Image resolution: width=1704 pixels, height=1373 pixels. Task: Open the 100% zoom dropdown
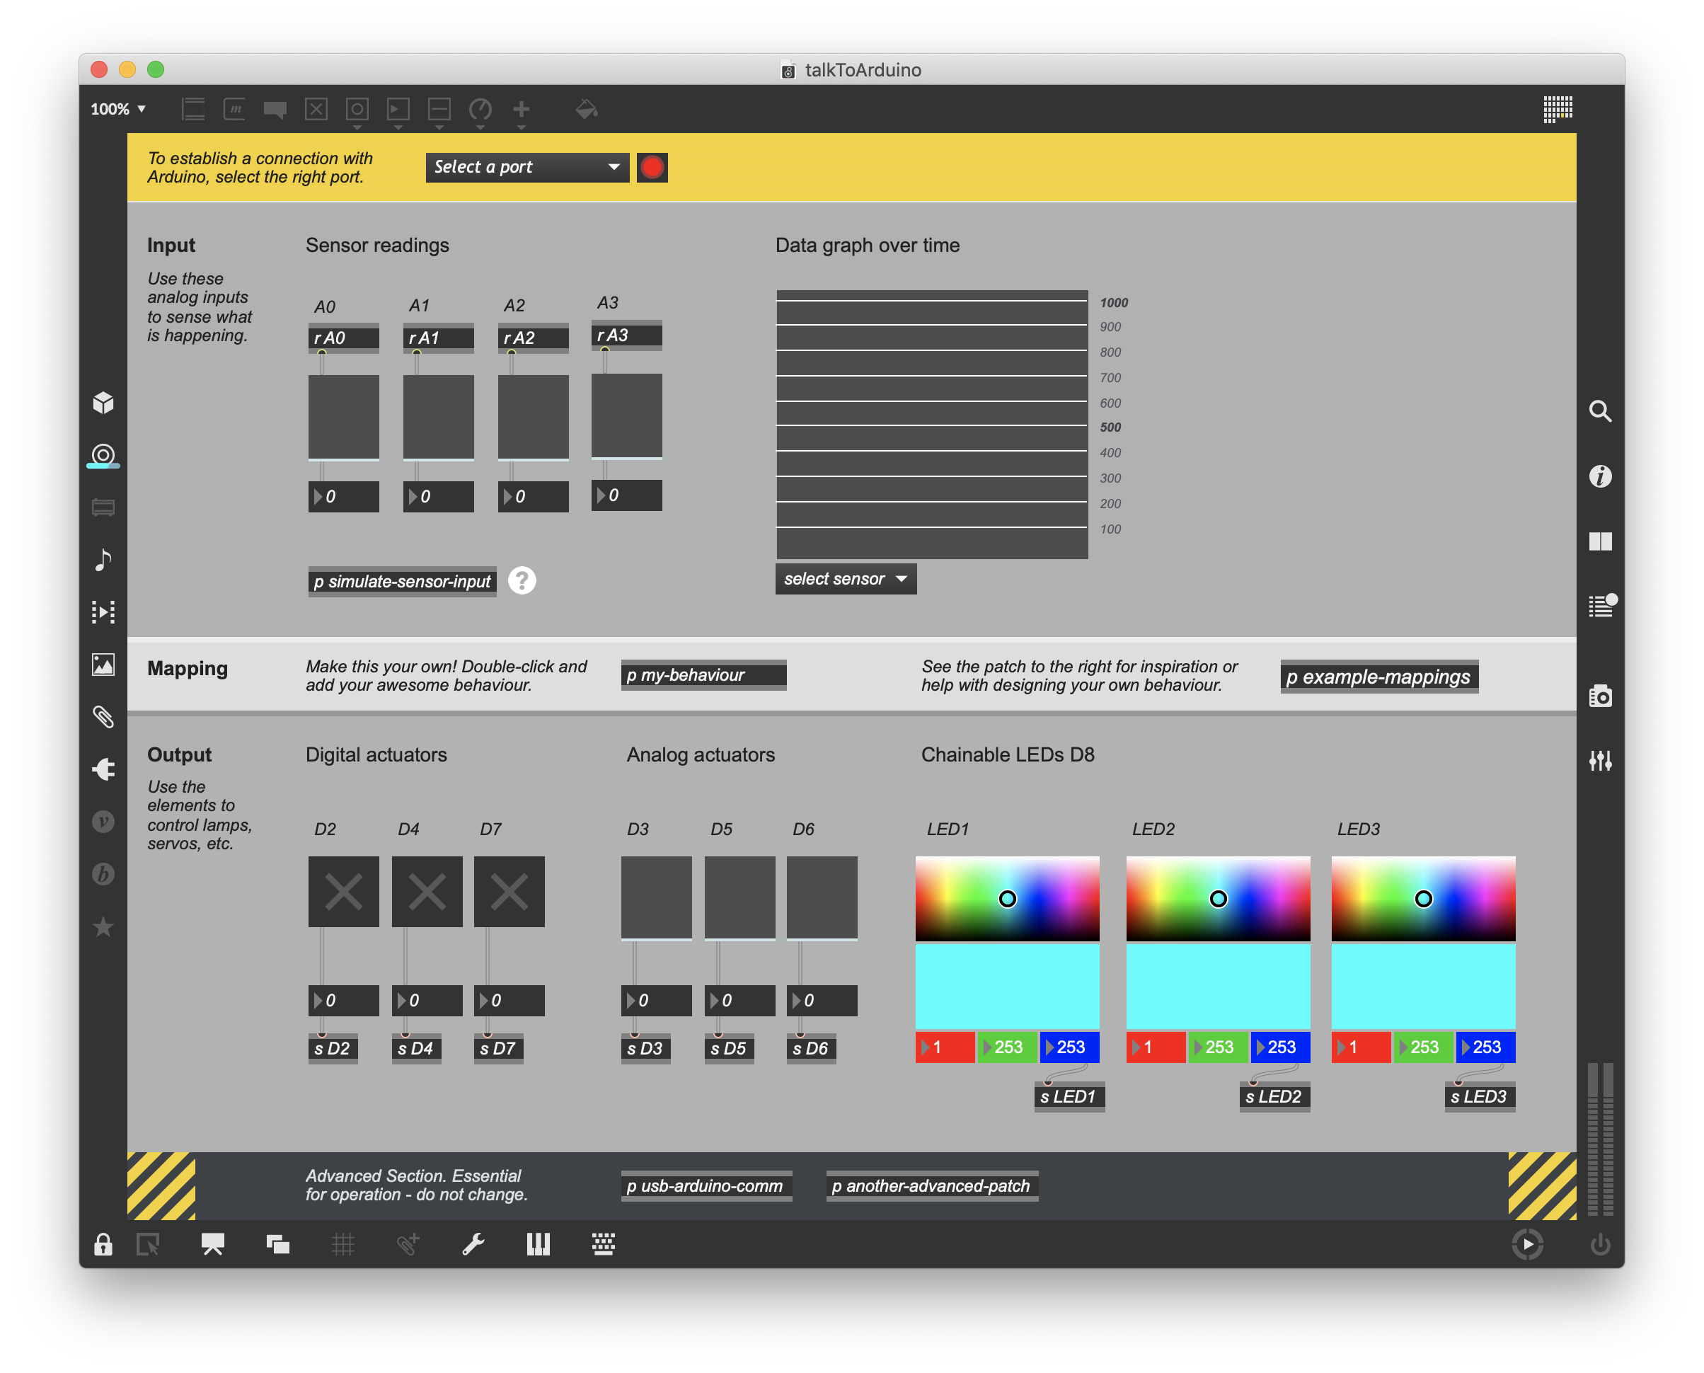[117, 109]
